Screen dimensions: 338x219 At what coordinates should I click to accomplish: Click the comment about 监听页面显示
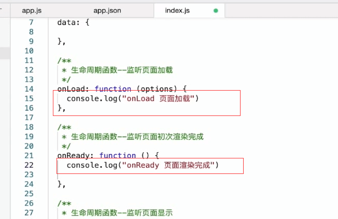117,213
